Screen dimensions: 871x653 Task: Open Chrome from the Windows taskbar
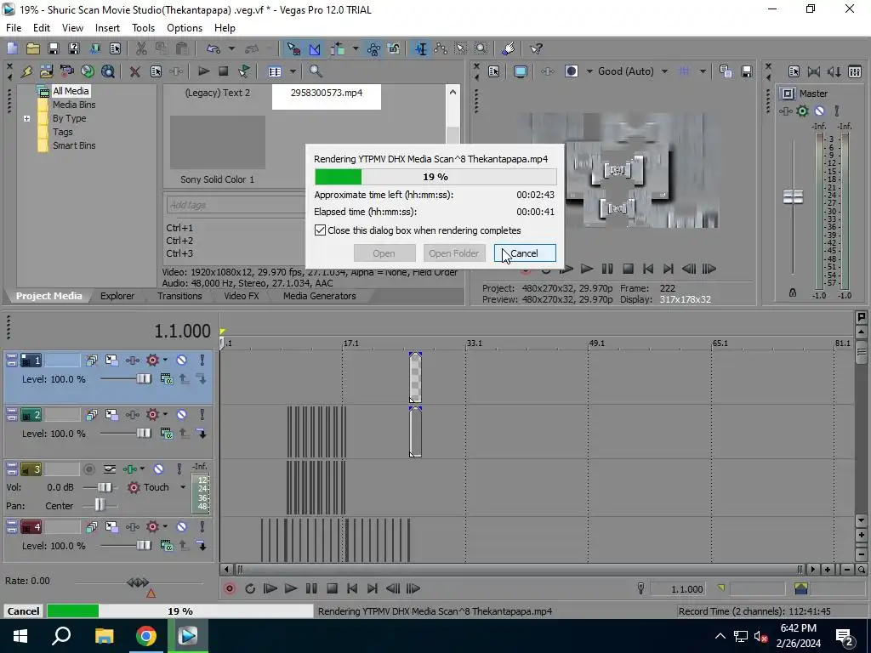pyautogui.click(x=146, y=636)
